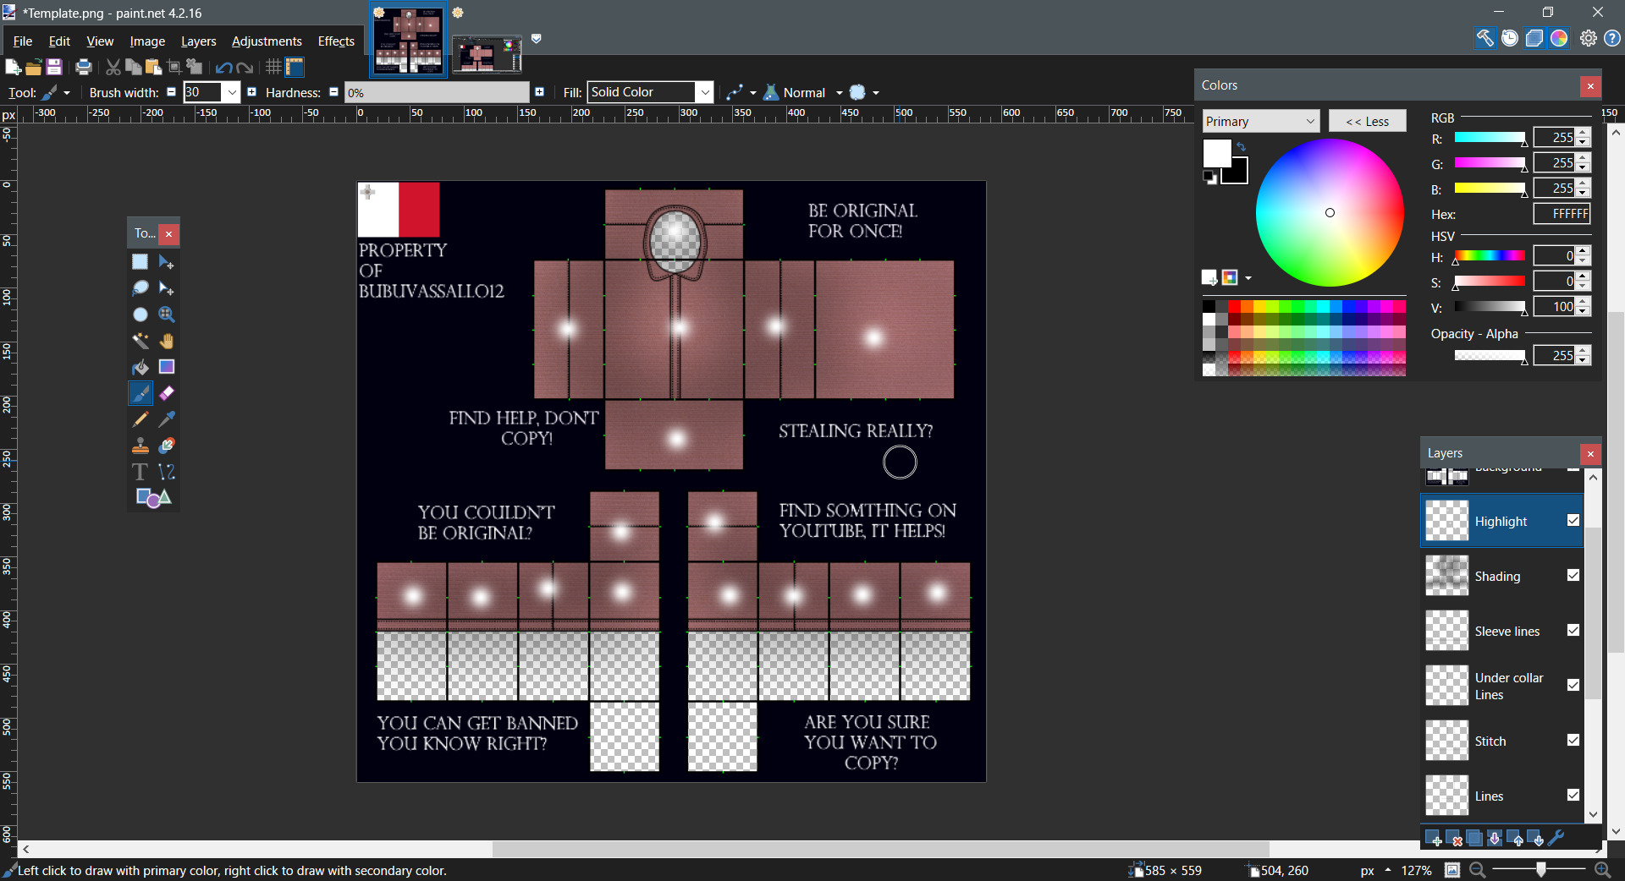This screenshot has width=1625, height=881.
Task: Select the Gradient tool
Action: [167, 367]
